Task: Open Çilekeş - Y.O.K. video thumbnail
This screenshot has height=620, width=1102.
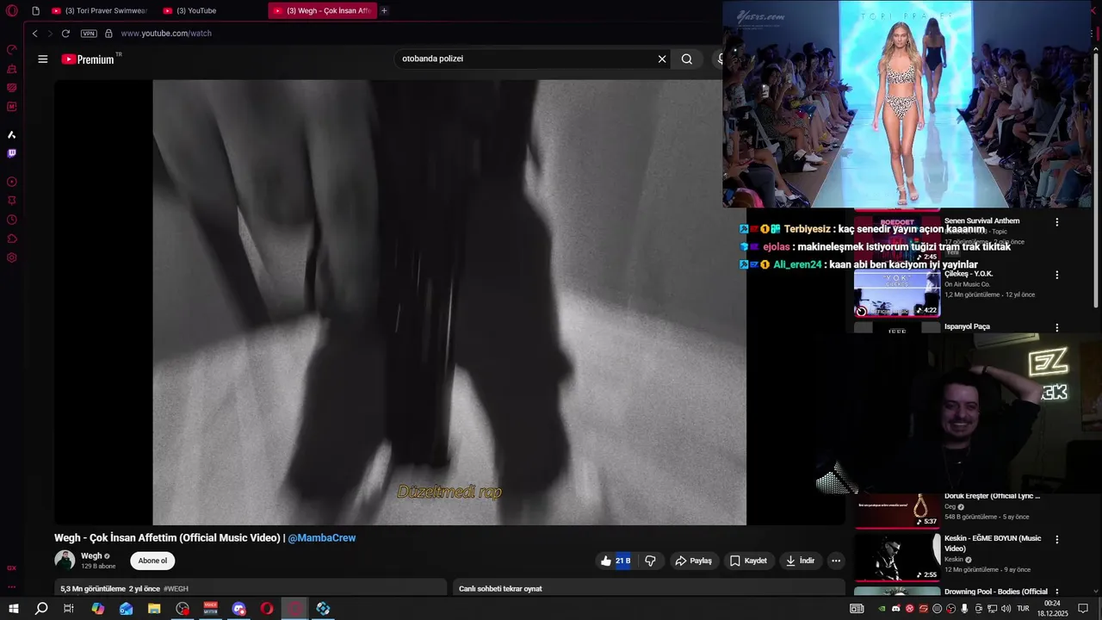Action: (x=897, y=293)
